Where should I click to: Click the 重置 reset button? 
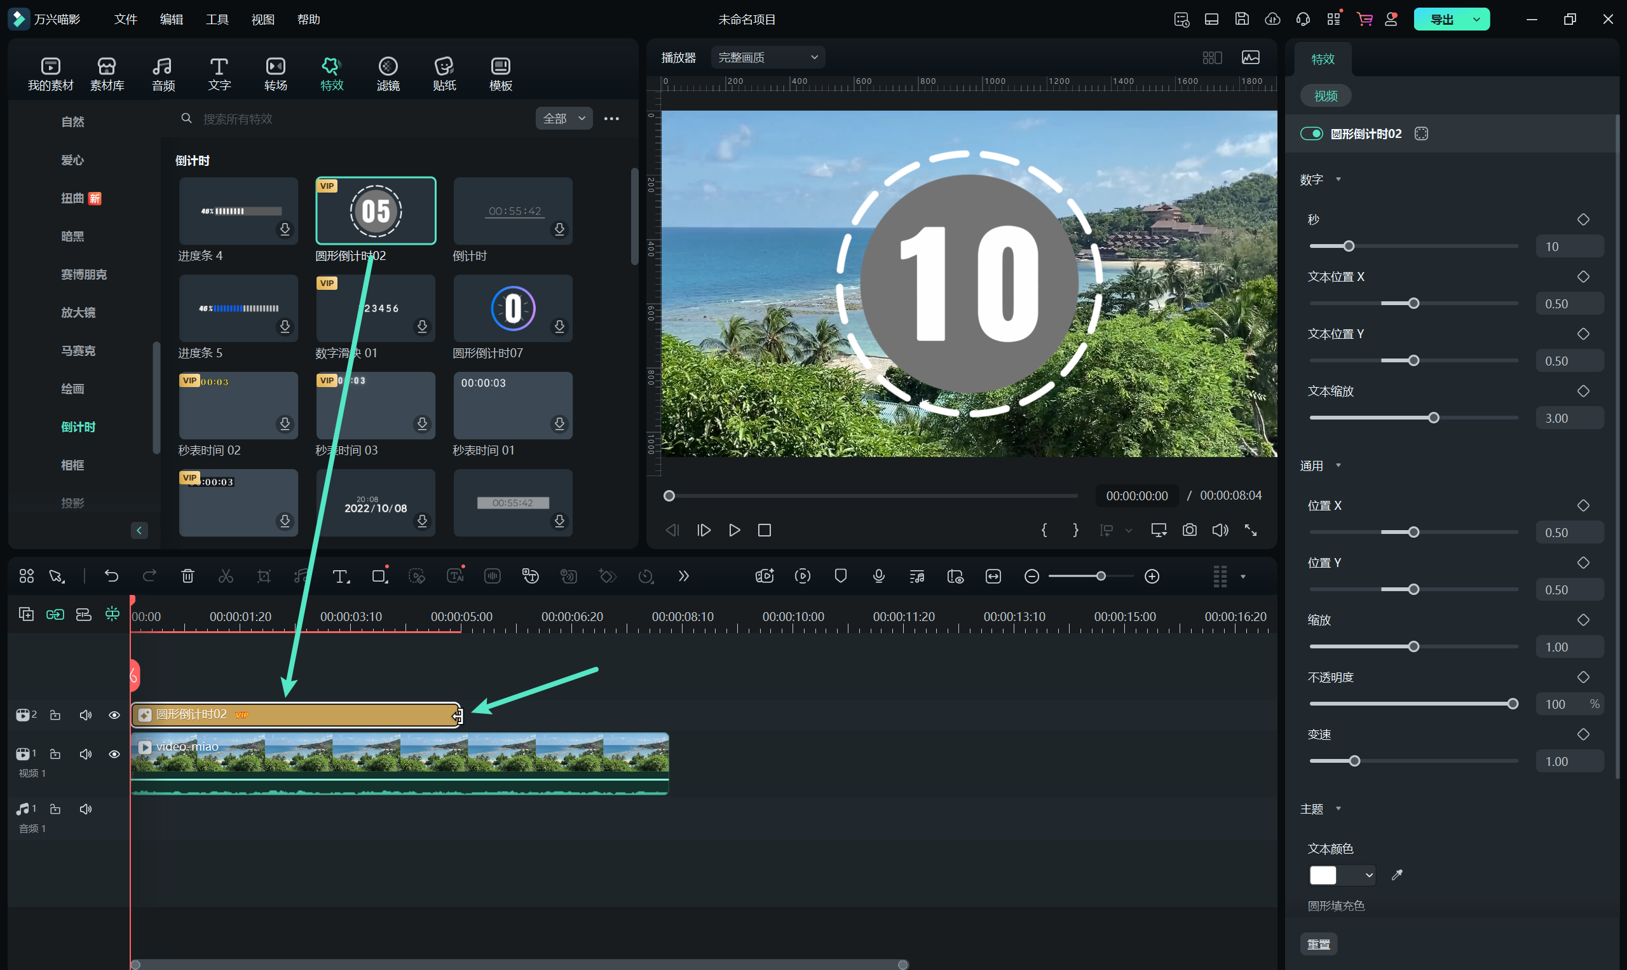coord(1318,944)
